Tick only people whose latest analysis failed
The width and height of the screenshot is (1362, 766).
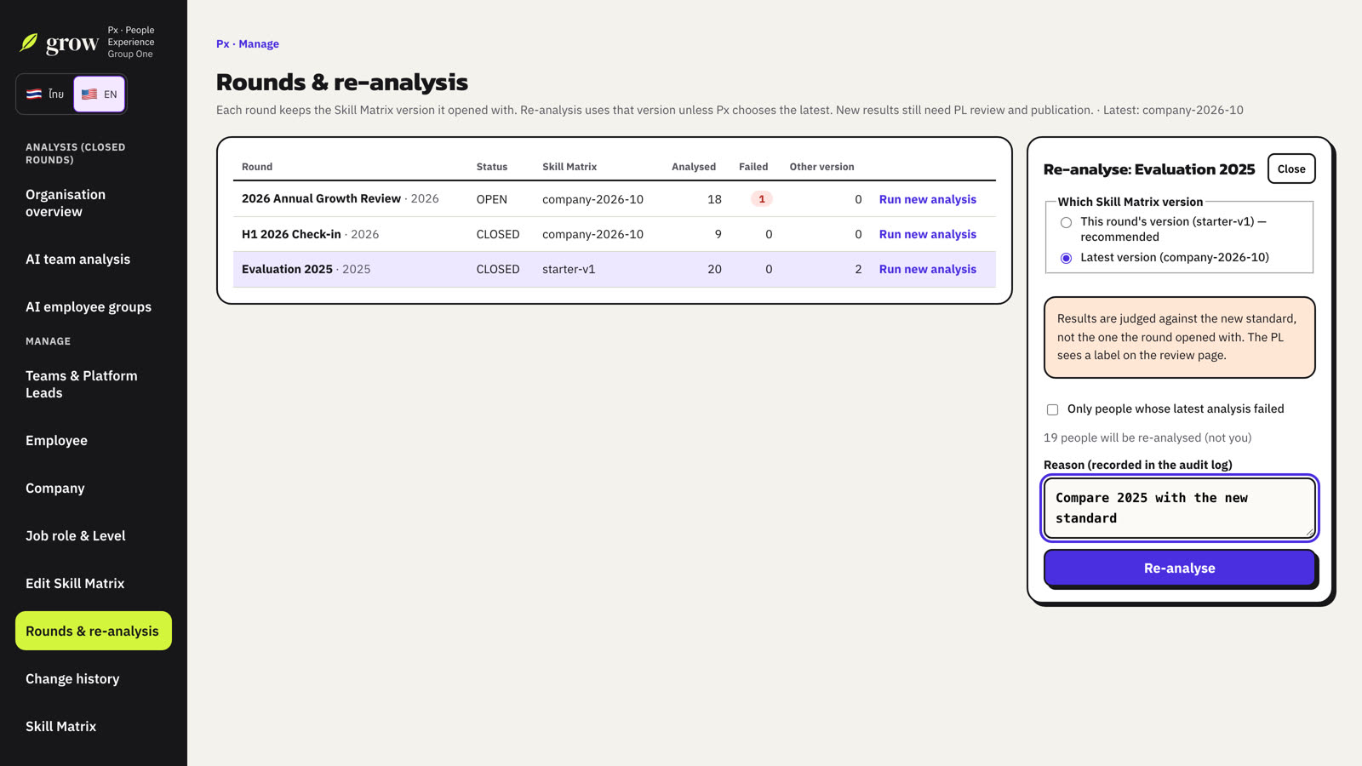1052,409
